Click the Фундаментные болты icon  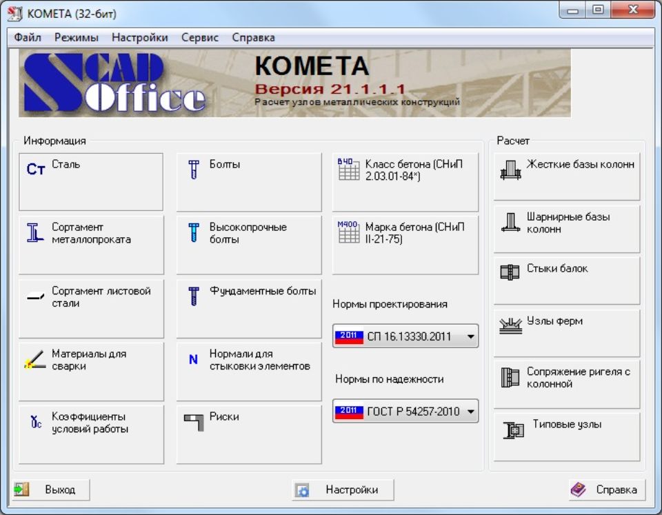coord(194,296)
